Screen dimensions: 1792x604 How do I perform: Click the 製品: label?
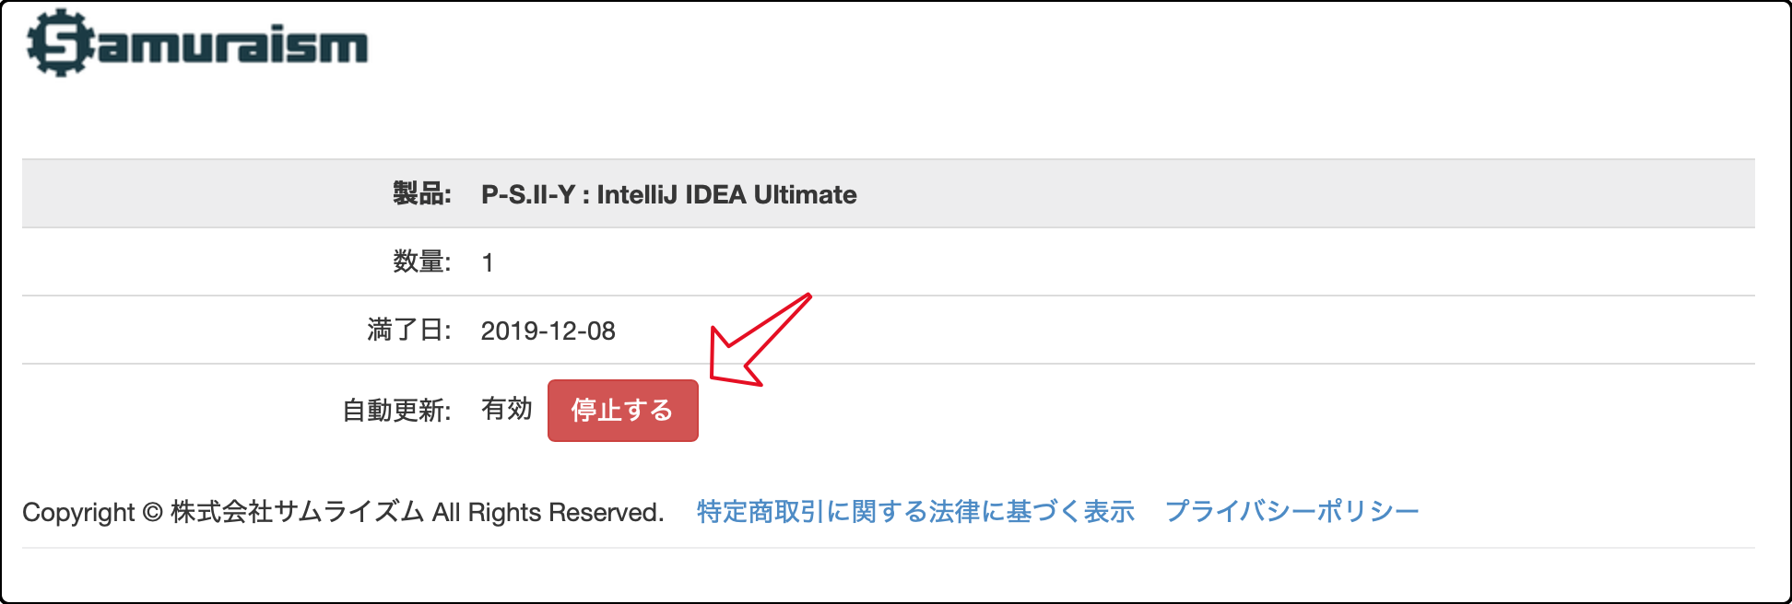point(422,194)
